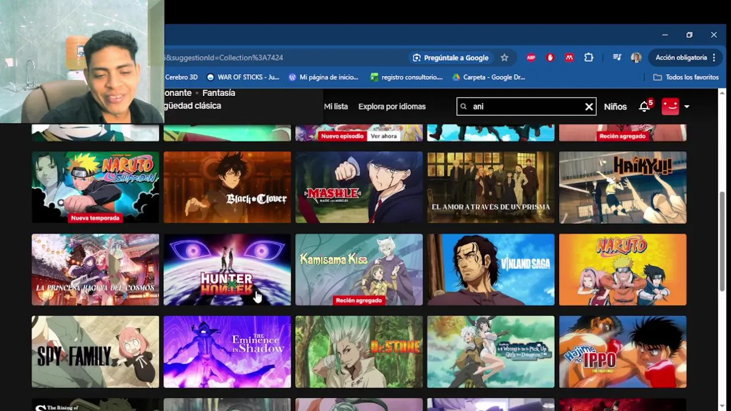Image resolution: width=731 pixels, height=411 pixels.
Task: Open Dr. Stone thumbnail
Action: point(359,352)
